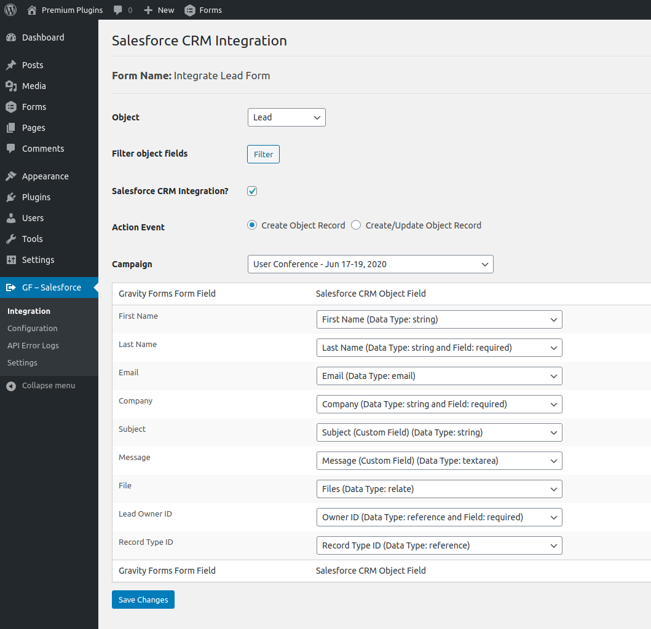The width and height of the screenshot is (651, 629).
Task: Expand the Last Name field mapping dropdown
Action: (440, 348)
